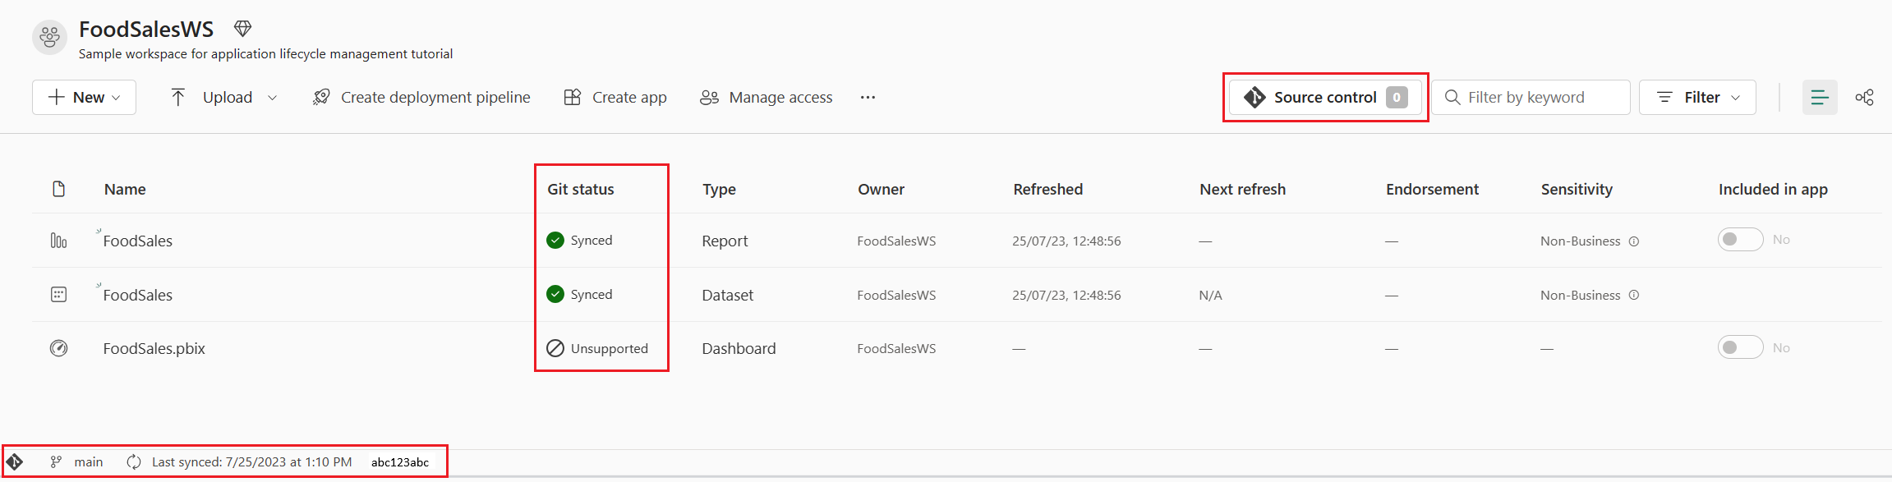Open the Filter dropdown

(x=1697, y=97)
